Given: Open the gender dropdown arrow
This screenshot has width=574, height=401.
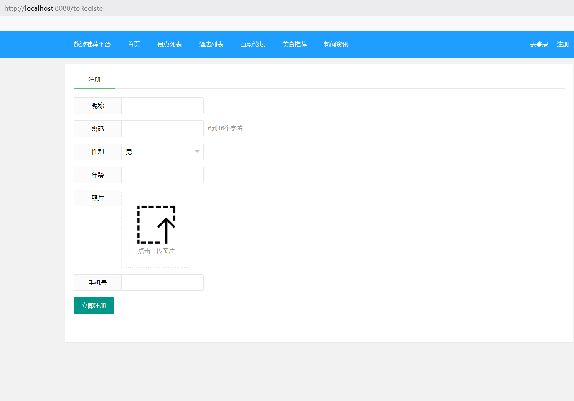Looking at the screenshot, I should (197, 152).
